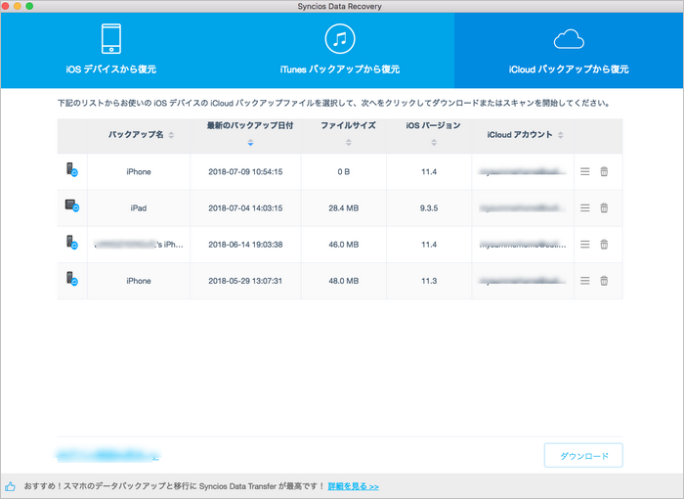Screen dimensions: 684x499
Task: Sort by 最新のバックアップ日付 column arrows
Action: [x=250, y=143]
